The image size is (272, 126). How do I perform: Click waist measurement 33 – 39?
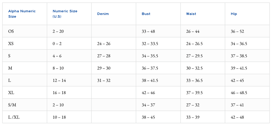click(193, 117)
